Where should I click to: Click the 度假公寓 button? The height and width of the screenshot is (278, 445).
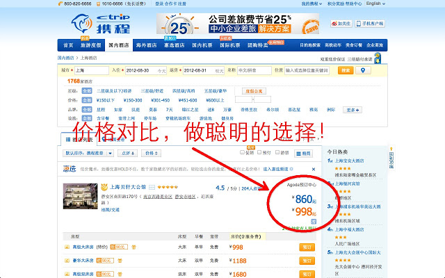(254, 91)
